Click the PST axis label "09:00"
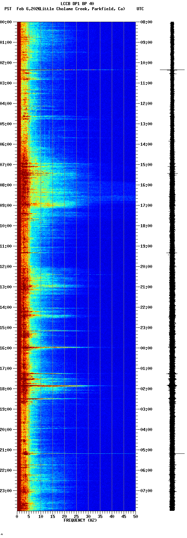This screenshot has height=538, width=187. point(5,205)
